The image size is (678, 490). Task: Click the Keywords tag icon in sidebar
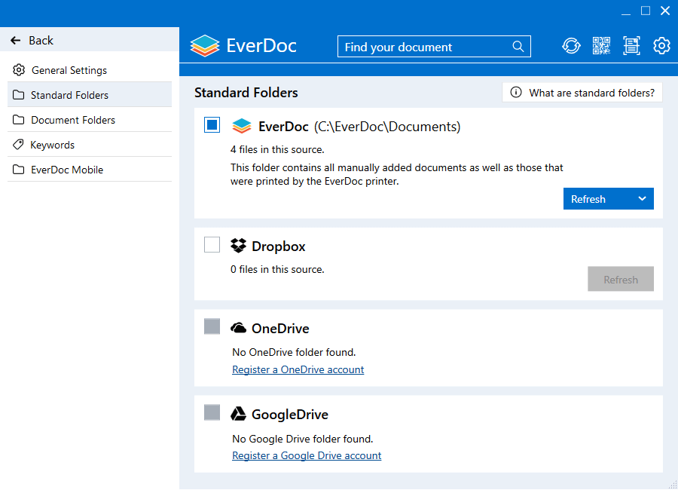coord(17,144)
